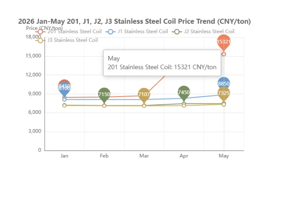Click the yellow 7107 marker pin
Image resolution: width=299 pixels, height=199 pixels.
pos(144,95)
